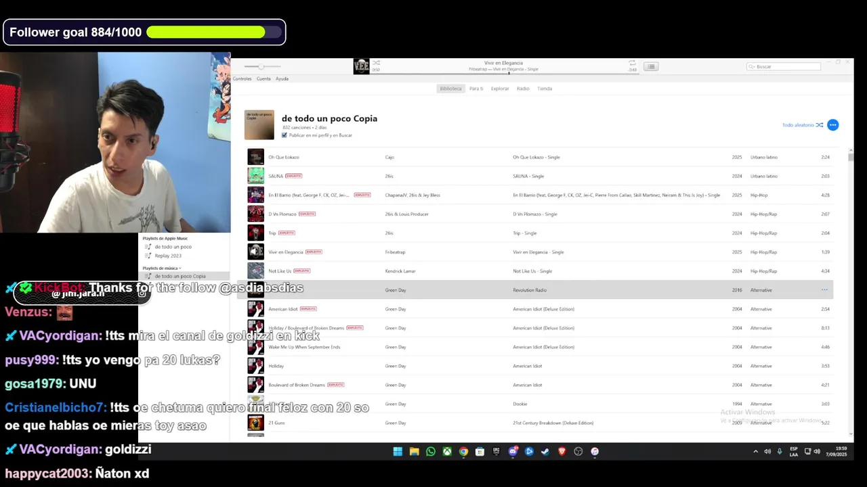This screenshot has width=867, height=487.
Task: Click the D Vn Plomazo cover icon
Action: [255, 214]
